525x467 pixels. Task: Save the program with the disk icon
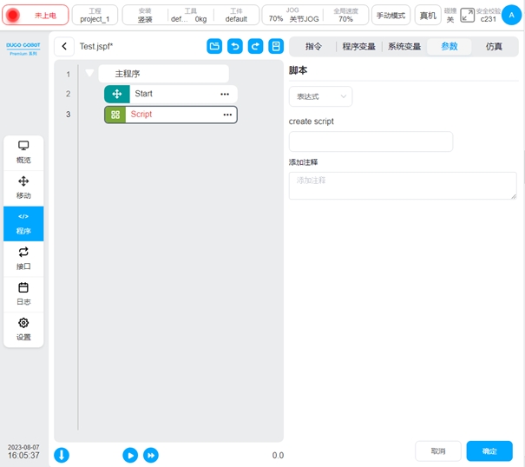tap(276, 47)
